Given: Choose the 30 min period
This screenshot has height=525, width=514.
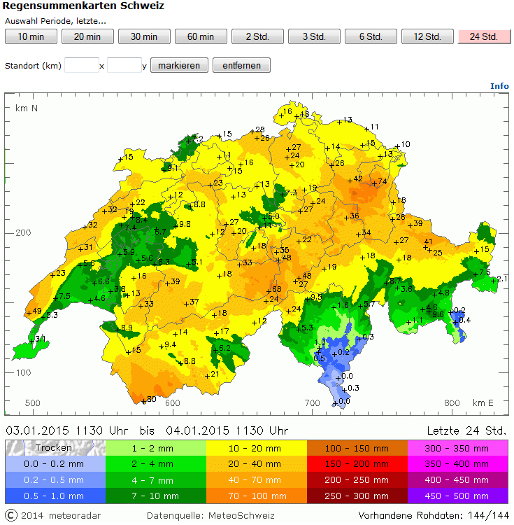Looking at the screenshot, I should [x=144, y=36].
